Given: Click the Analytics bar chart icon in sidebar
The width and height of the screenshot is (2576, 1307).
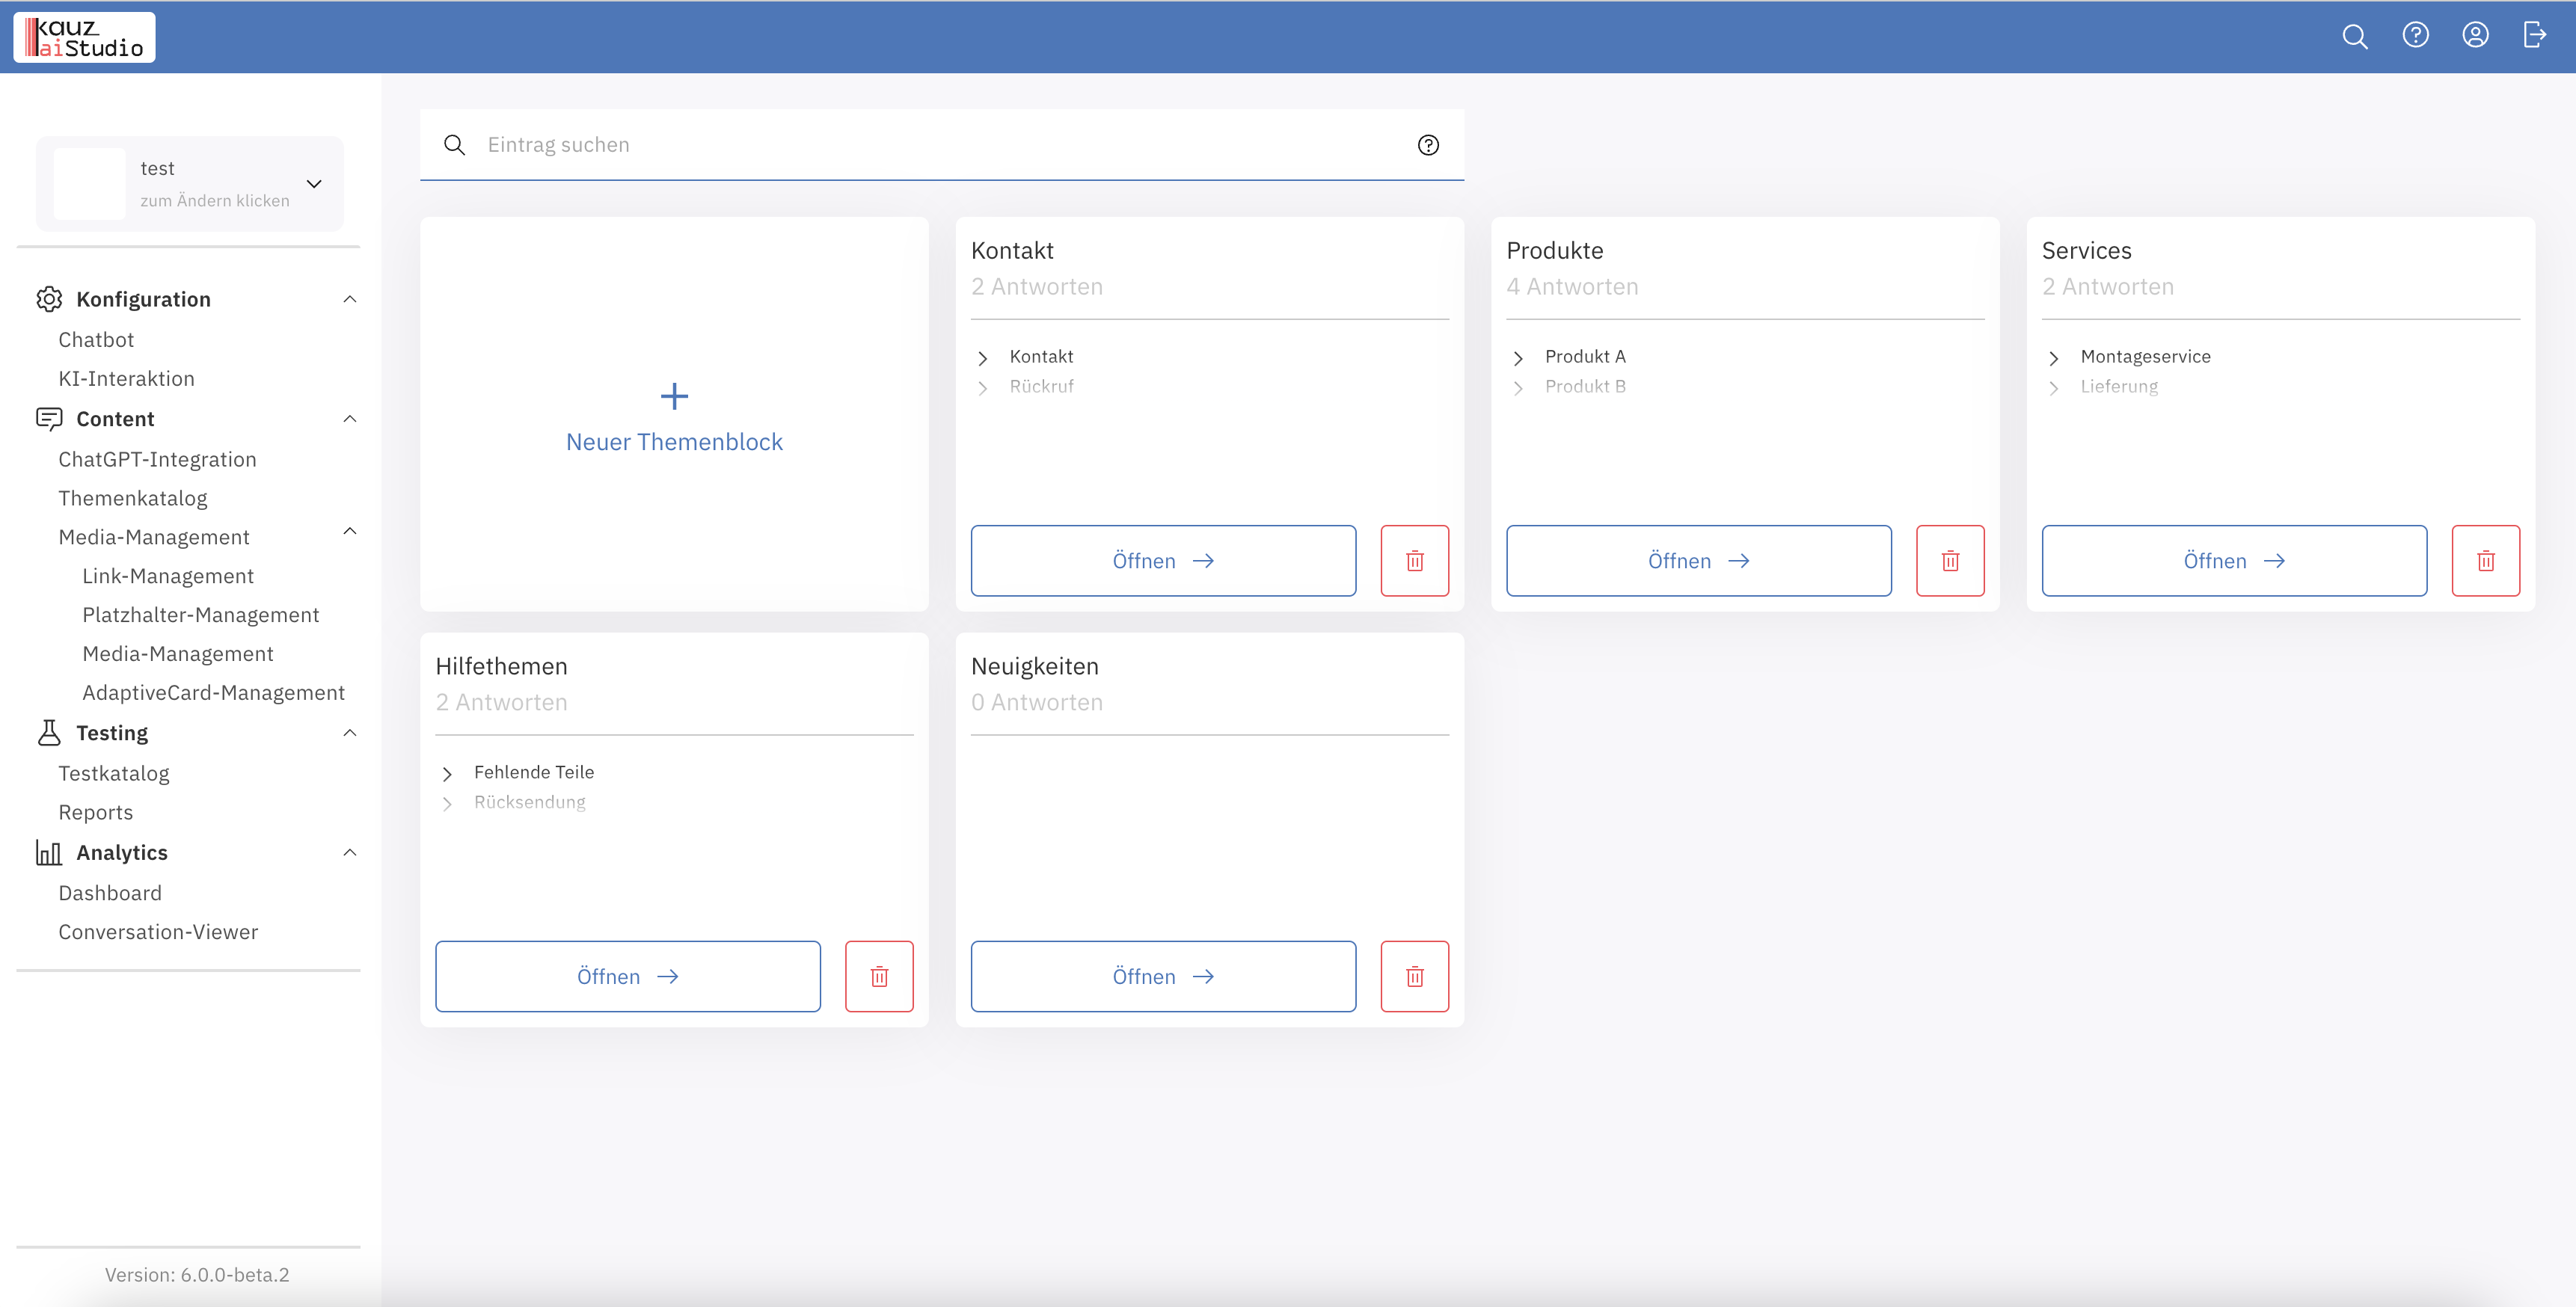Looking at the screenshot, I should tap(46, 852).
